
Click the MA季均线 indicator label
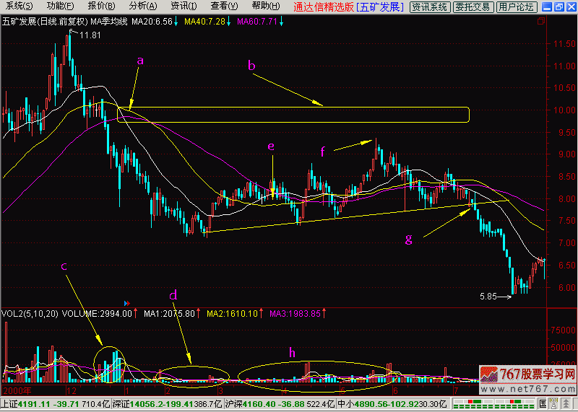(x=109, y=22)
